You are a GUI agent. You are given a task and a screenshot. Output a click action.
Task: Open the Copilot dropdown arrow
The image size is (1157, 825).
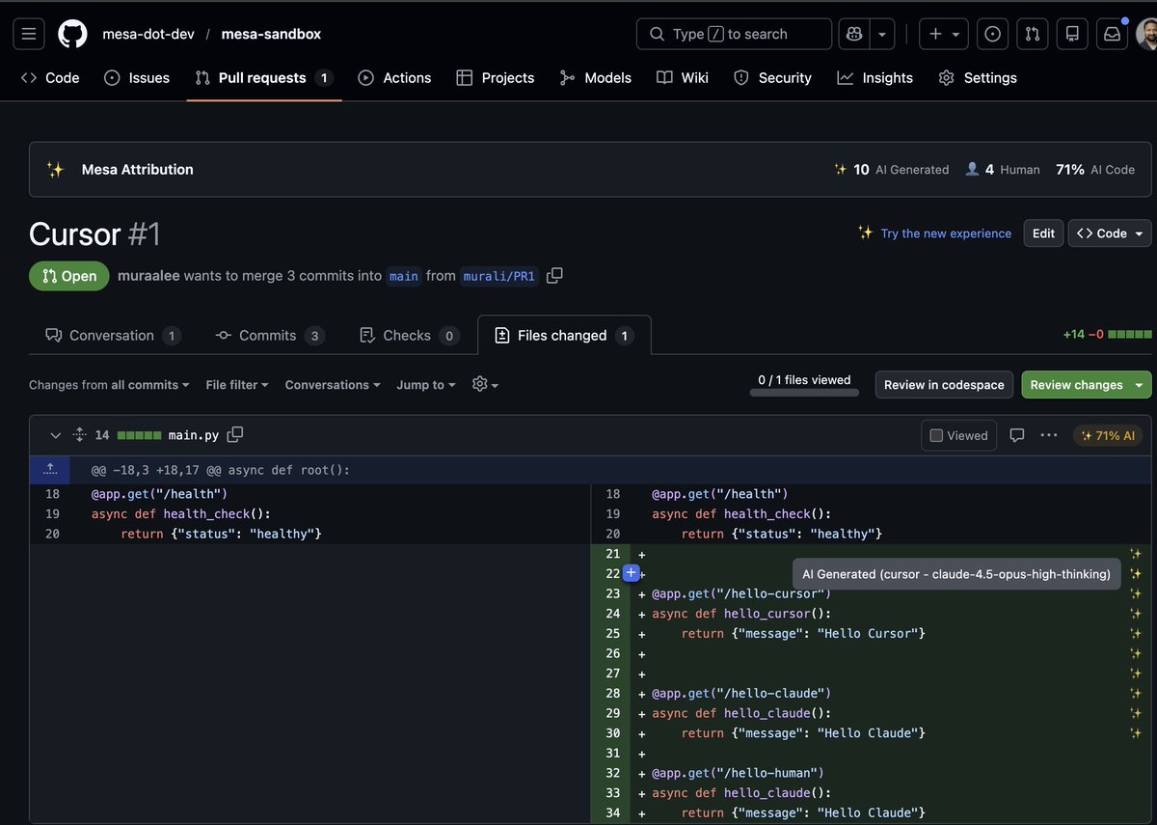(882, 34)
